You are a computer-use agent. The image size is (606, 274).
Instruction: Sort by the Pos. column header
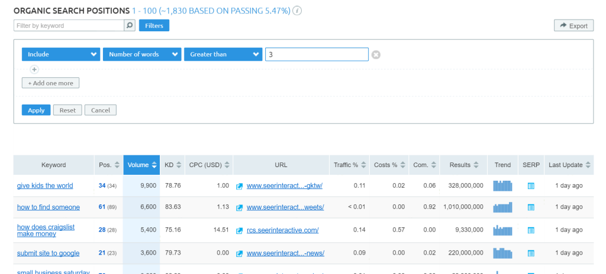click(x=109, y=165)
